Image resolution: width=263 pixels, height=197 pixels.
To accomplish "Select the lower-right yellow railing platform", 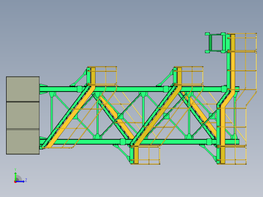I will pyautogui.click(x=232, y=155).
